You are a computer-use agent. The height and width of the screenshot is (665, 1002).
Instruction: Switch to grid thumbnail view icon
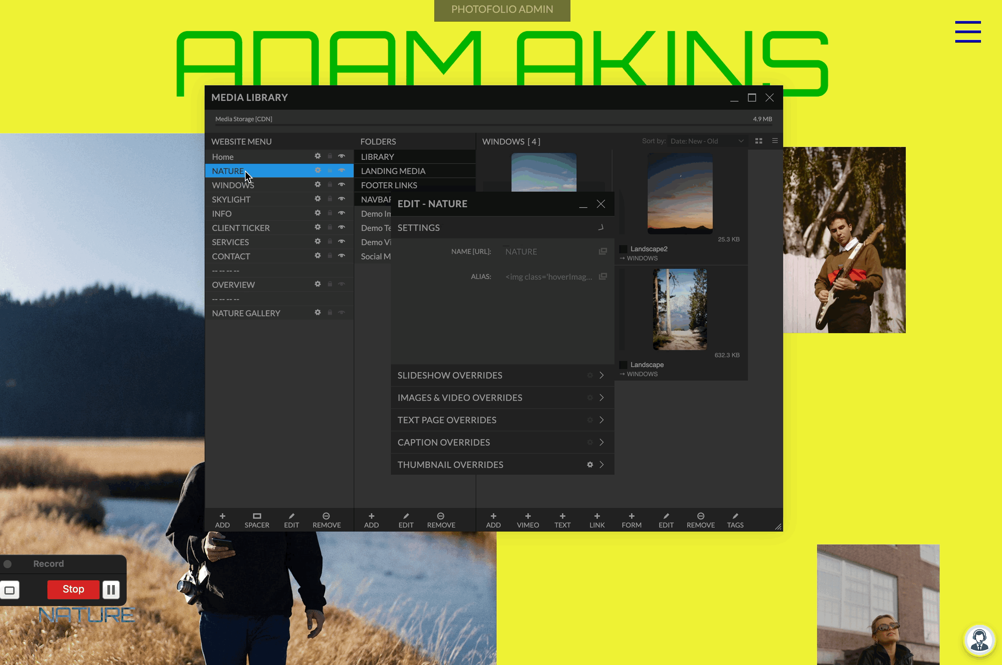[x=758, y=141]
